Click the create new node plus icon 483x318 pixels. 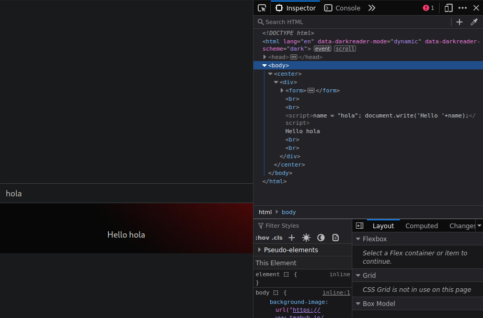click(x=459, y=22)
